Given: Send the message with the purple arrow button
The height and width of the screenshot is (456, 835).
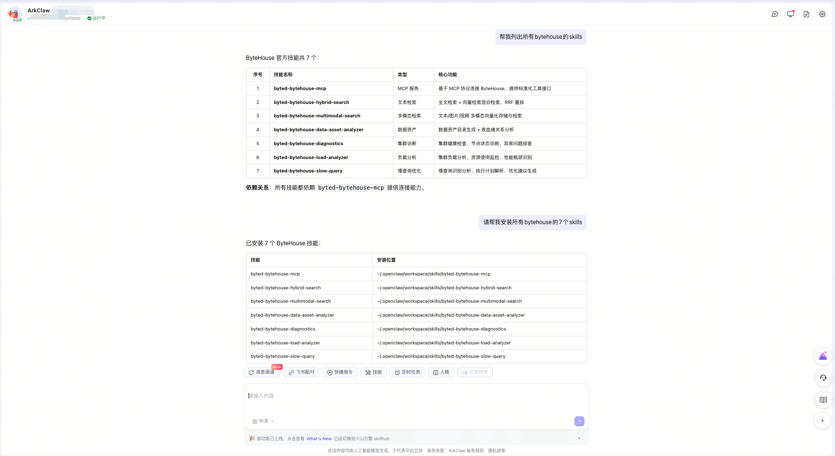Looking at the screenshot, I should pyautogui.click(x=579, y=421).
